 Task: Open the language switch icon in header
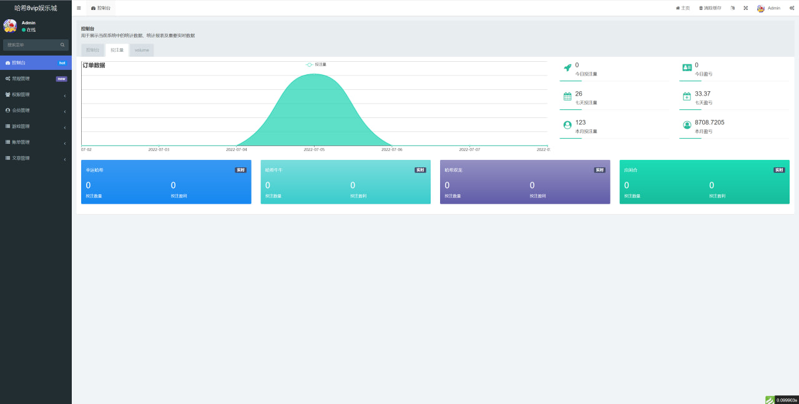pyautogui.click(x=733, y=8)
